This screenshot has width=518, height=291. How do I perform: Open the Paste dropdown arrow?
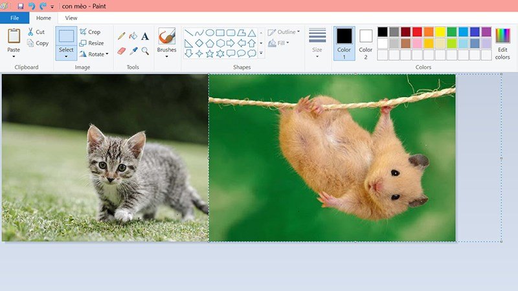[14, 56]
